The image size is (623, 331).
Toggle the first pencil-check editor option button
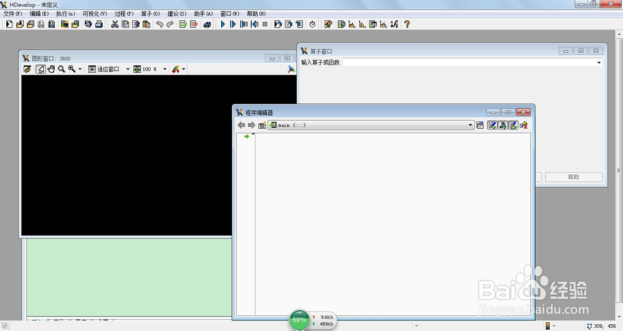tap(492, 125)
